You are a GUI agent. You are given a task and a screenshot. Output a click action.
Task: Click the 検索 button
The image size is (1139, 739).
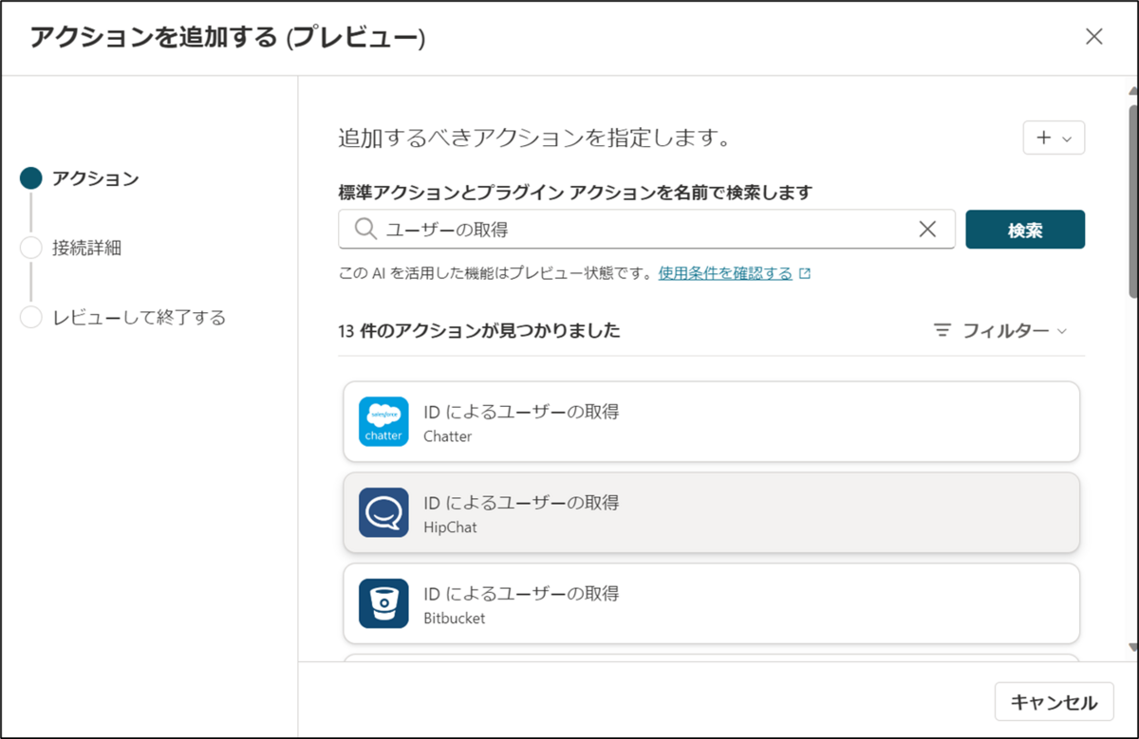1025,230
